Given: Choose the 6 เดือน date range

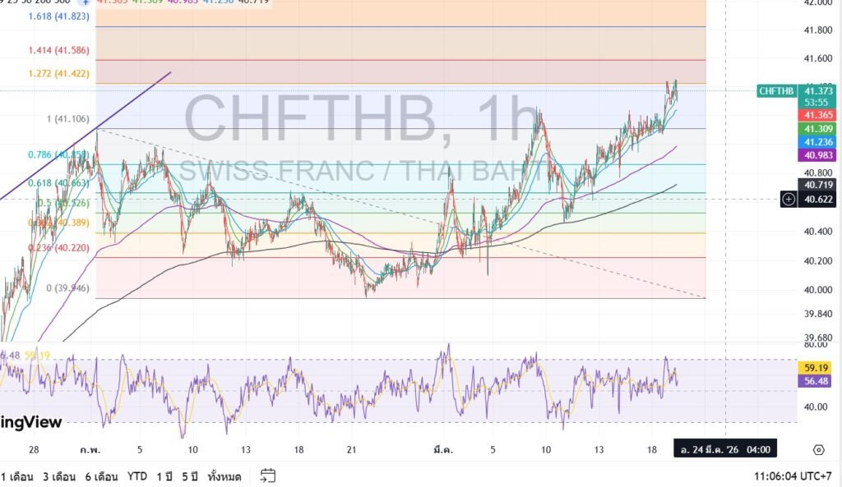Looking at the screenshot, I should click(x=102, y=476).
